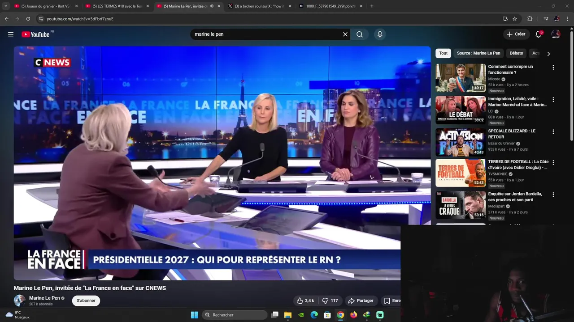574x322 pixels.
Task: Switch to 'LES TERMES #18' browser tab
Action: point(117,6)
